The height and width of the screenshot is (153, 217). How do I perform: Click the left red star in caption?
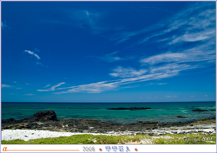click(x=100, y=149)
